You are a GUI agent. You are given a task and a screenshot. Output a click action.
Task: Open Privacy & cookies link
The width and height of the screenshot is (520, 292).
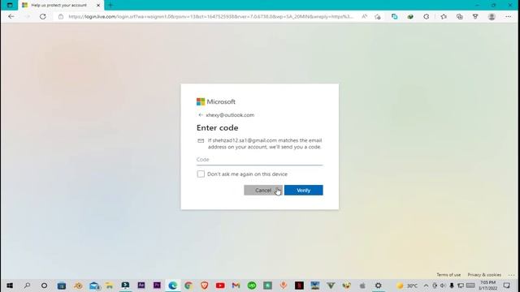484,275
